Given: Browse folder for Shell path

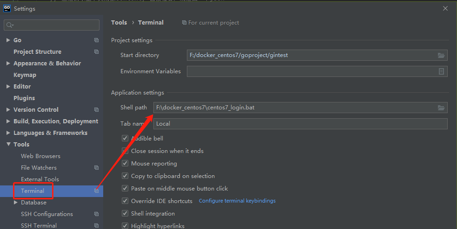Looking at the screenshot, I should click(x=441, y=108).
